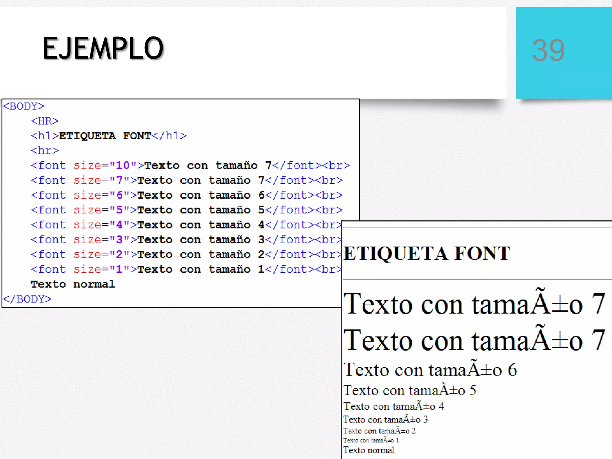Click the font size="1" code line

click(x=186, y=269)
